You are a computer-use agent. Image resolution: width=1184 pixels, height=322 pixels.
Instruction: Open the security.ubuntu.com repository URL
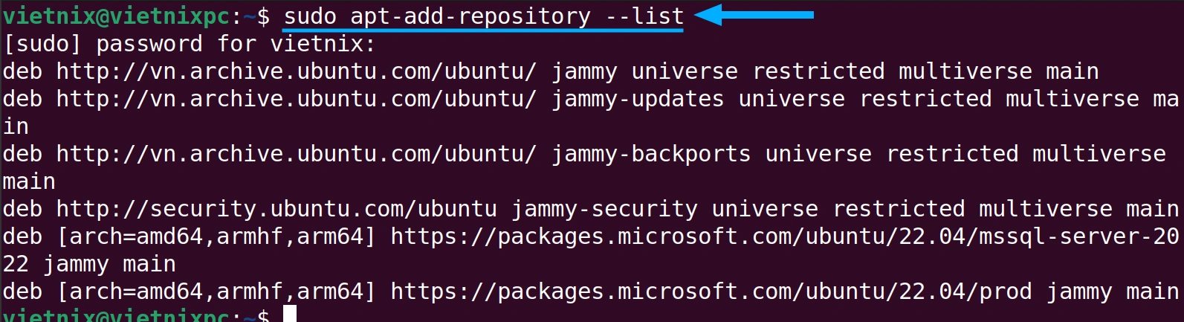276,209
